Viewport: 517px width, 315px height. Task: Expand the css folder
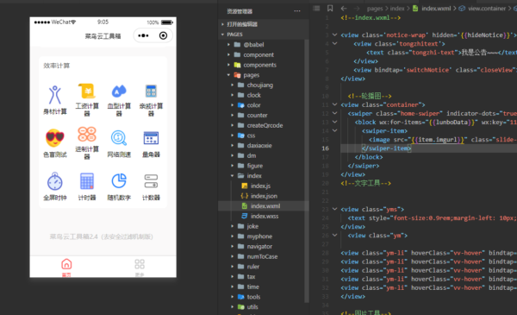[233, 135]
